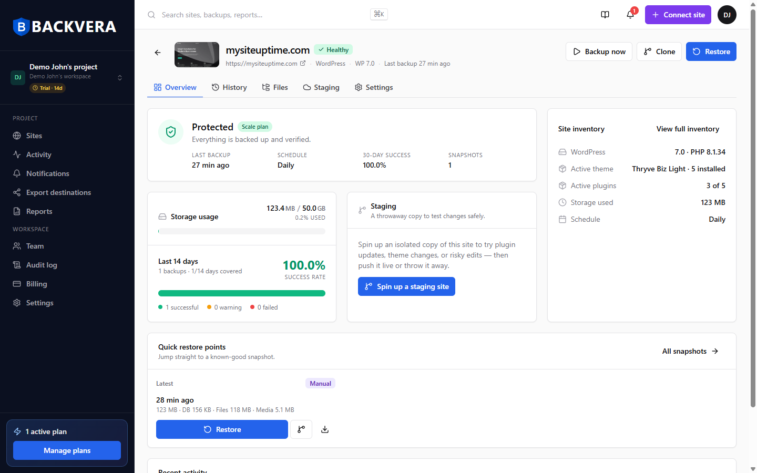Click the Scale plan badge
This screenshot has height=473, width=757.
[255, 127]
